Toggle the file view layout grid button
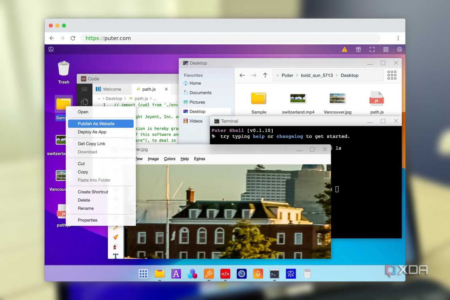The height and width of the screenshot is (300, 450). [392, 75]
